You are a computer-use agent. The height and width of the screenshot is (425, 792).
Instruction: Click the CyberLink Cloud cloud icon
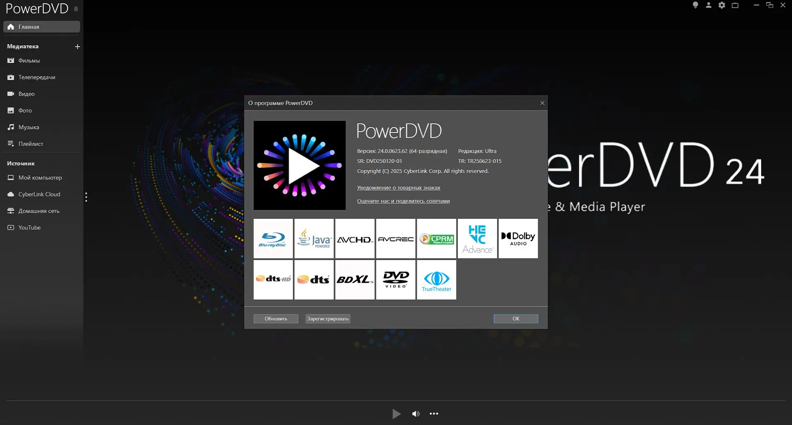click(11, 194)
